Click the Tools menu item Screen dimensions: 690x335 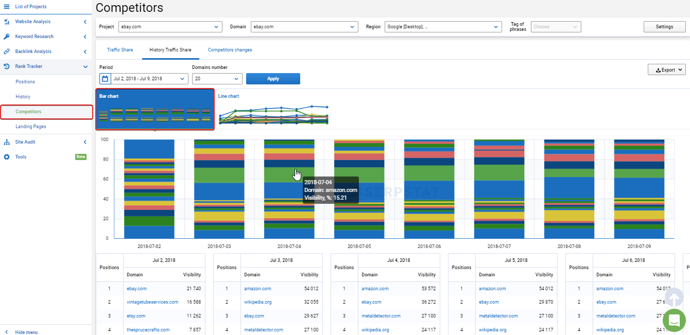point(21,157)
